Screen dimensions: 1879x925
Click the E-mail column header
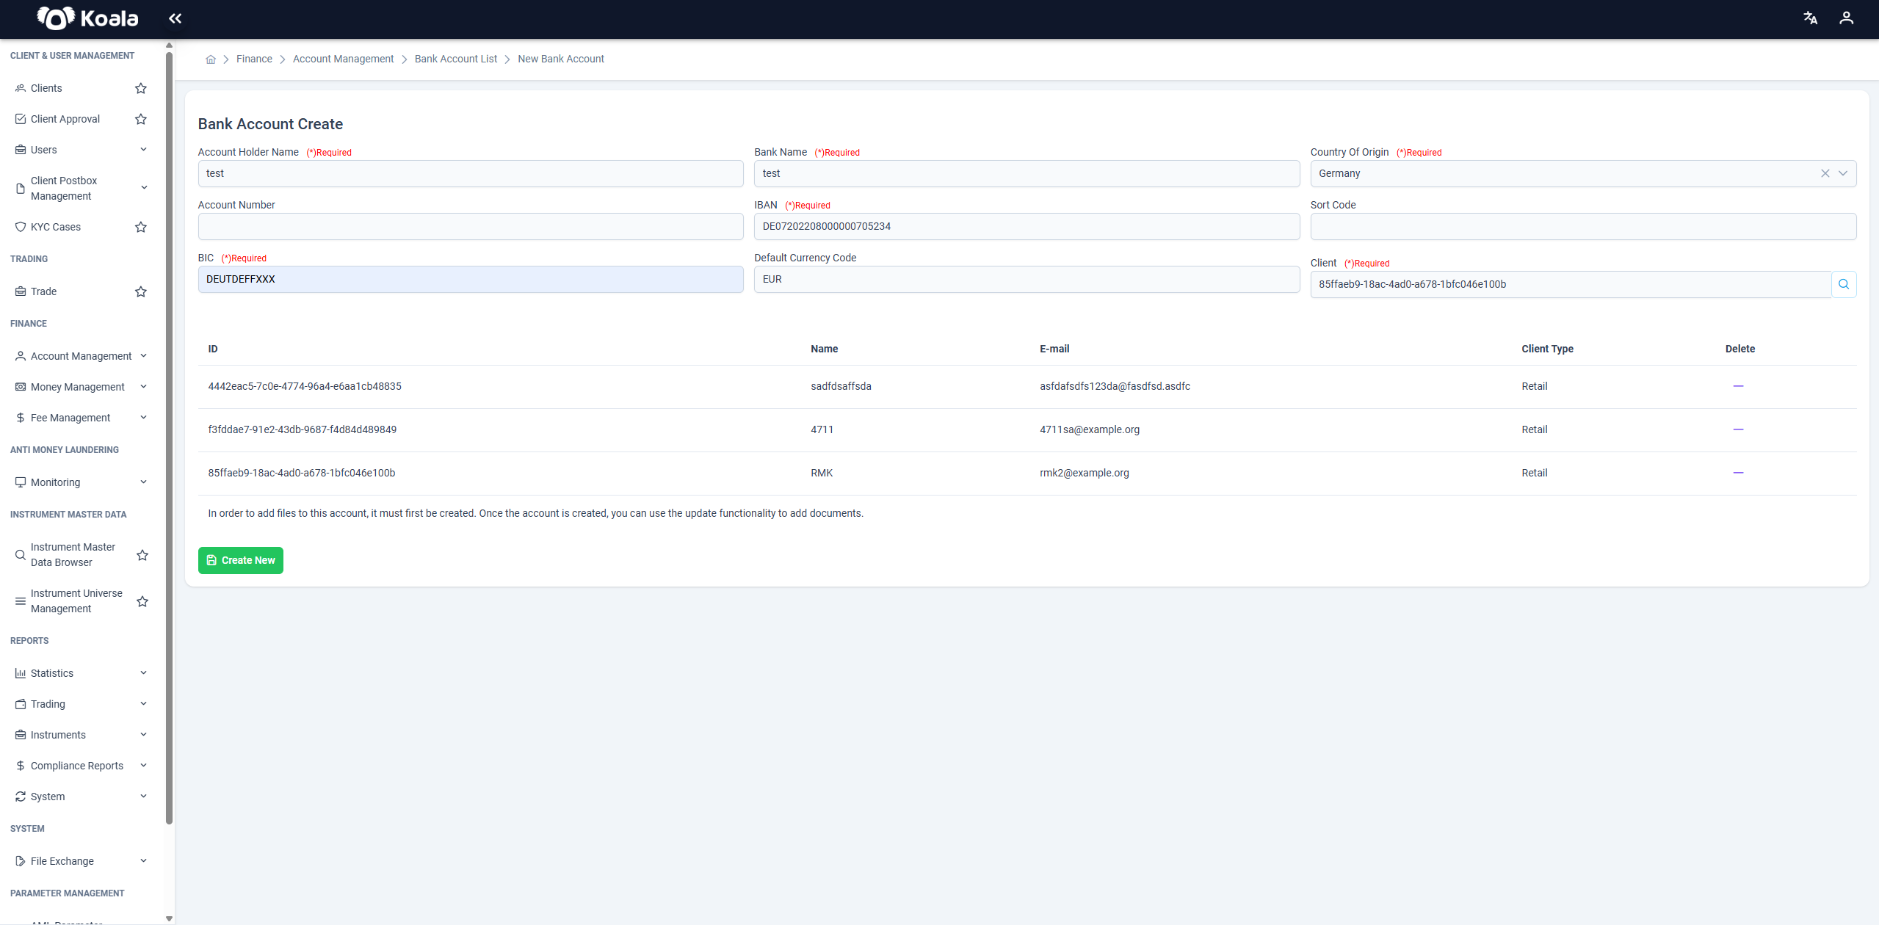(1054, 349)
